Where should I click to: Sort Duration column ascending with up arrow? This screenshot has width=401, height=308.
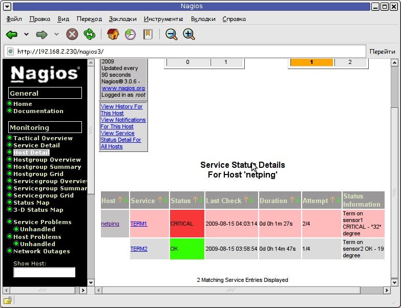point(292,200)
